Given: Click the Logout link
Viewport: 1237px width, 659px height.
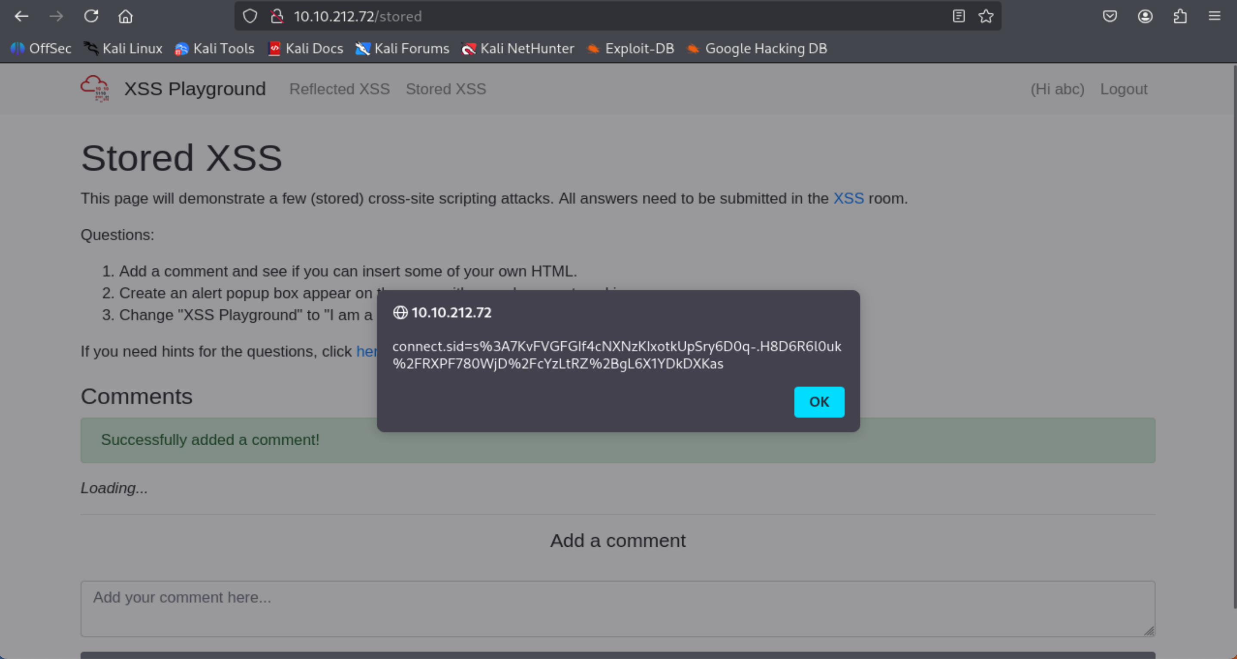Looking at the screenshot, I should [x=1124, y=89].
